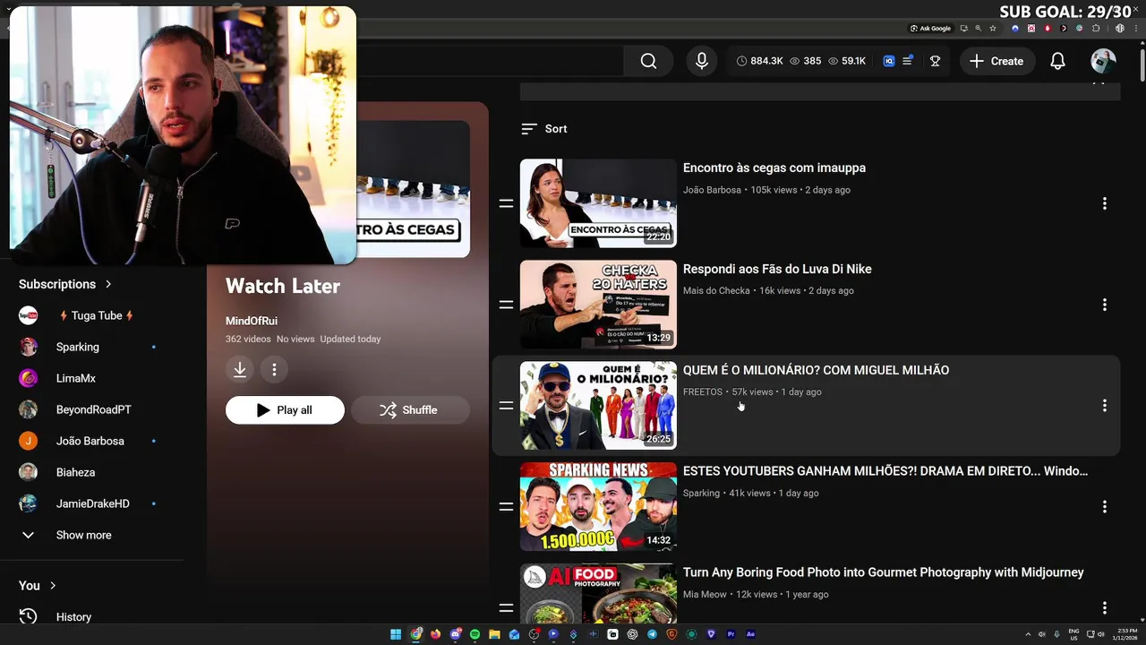Click the ENG US language indicator
The height and width of the screenshot is (645, 1146).
[1073, 634]
